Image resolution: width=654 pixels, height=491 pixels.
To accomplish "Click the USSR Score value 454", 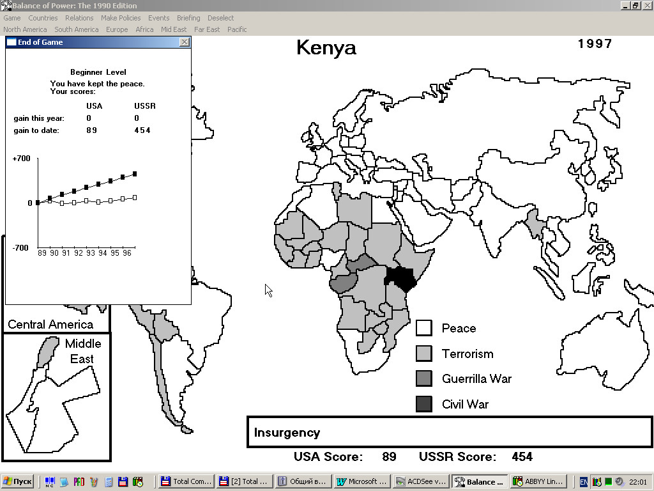I will (x=522, y=456).
